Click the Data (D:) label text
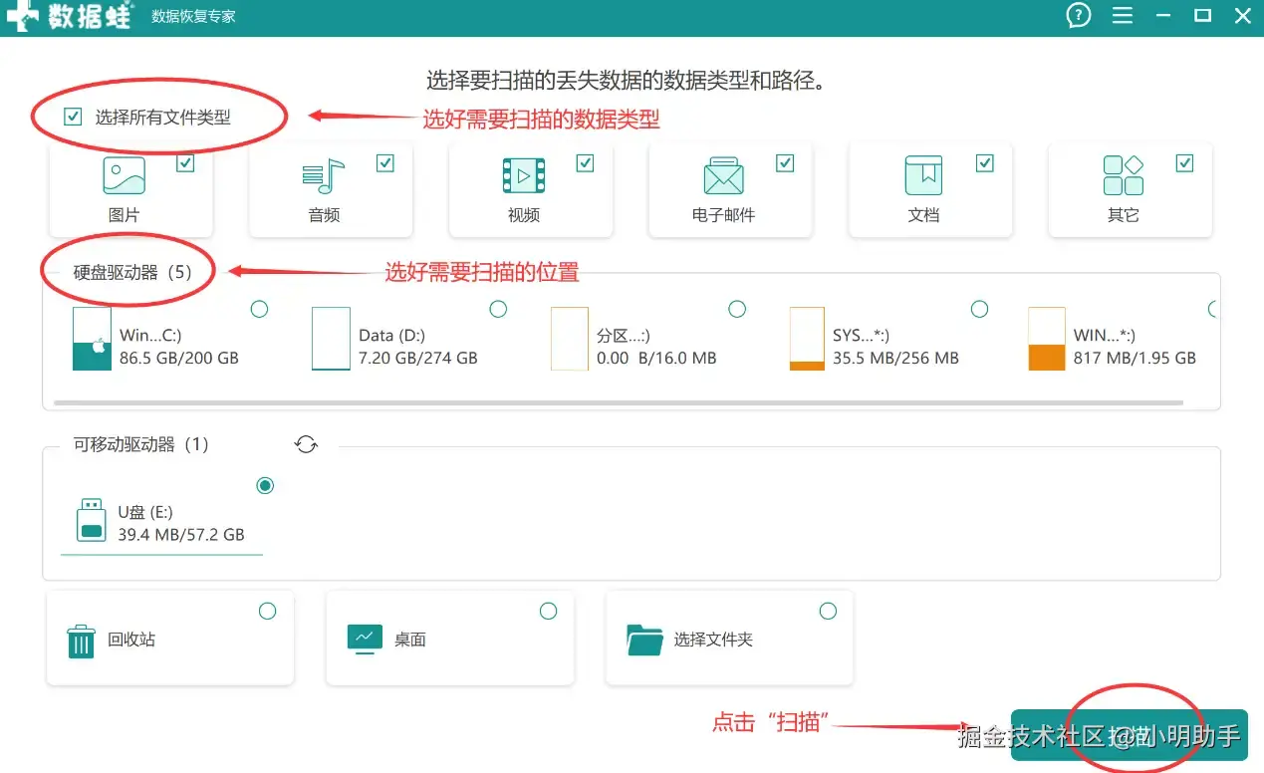1264x773 pixels. tap(392, 336)
